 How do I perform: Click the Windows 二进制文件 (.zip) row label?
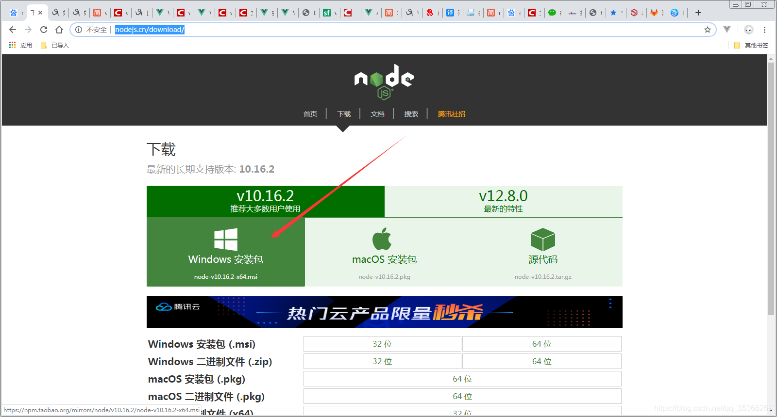coord(210,362)
